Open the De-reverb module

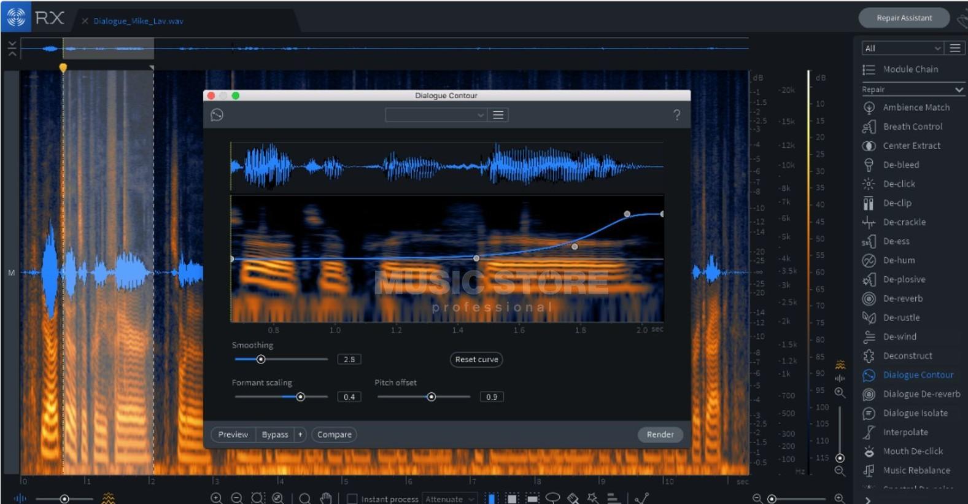click(892, 298)
